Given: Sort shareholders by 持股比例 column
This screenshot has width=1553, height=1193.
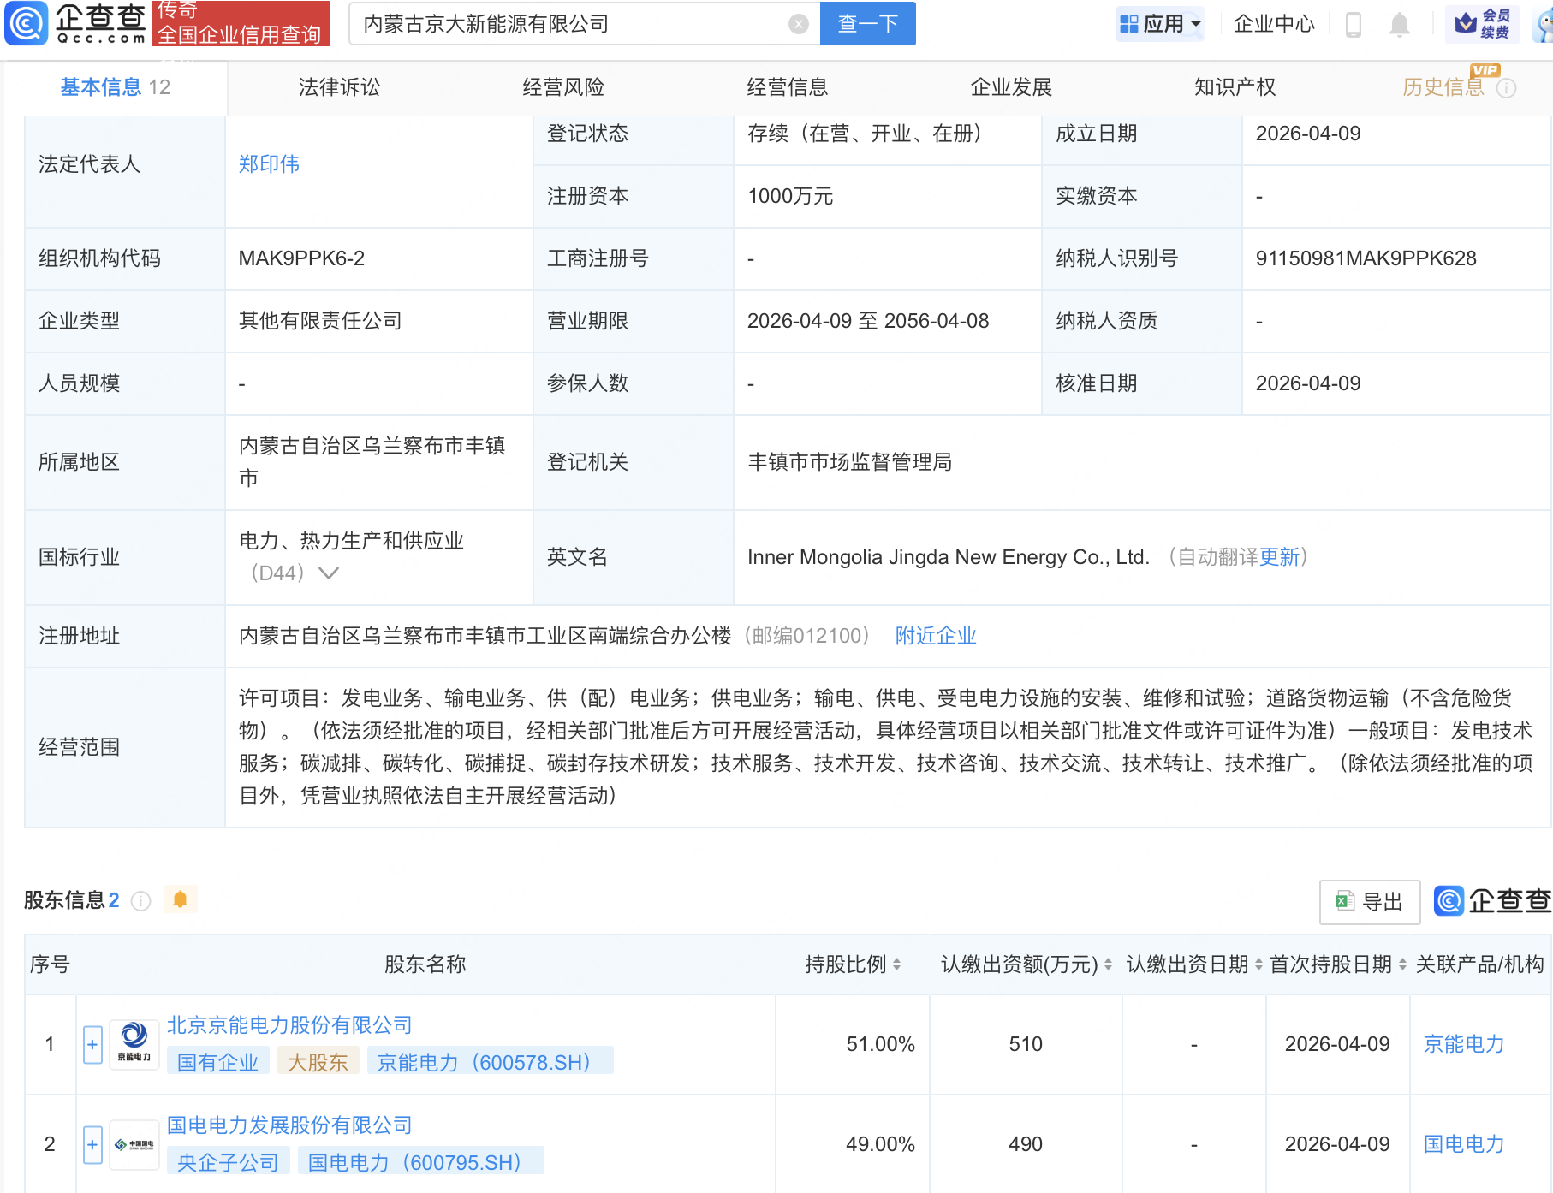Looking at the screenshot, I should coord(896,964).
